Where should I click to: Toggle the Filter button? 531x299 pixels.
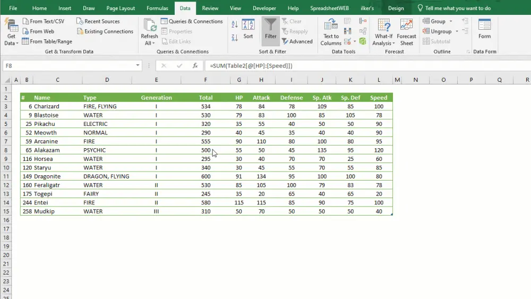click(x=271, y=31)
